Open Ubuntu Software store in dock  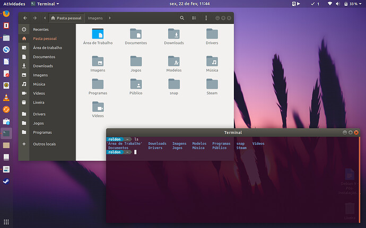[x=6, y=121]
